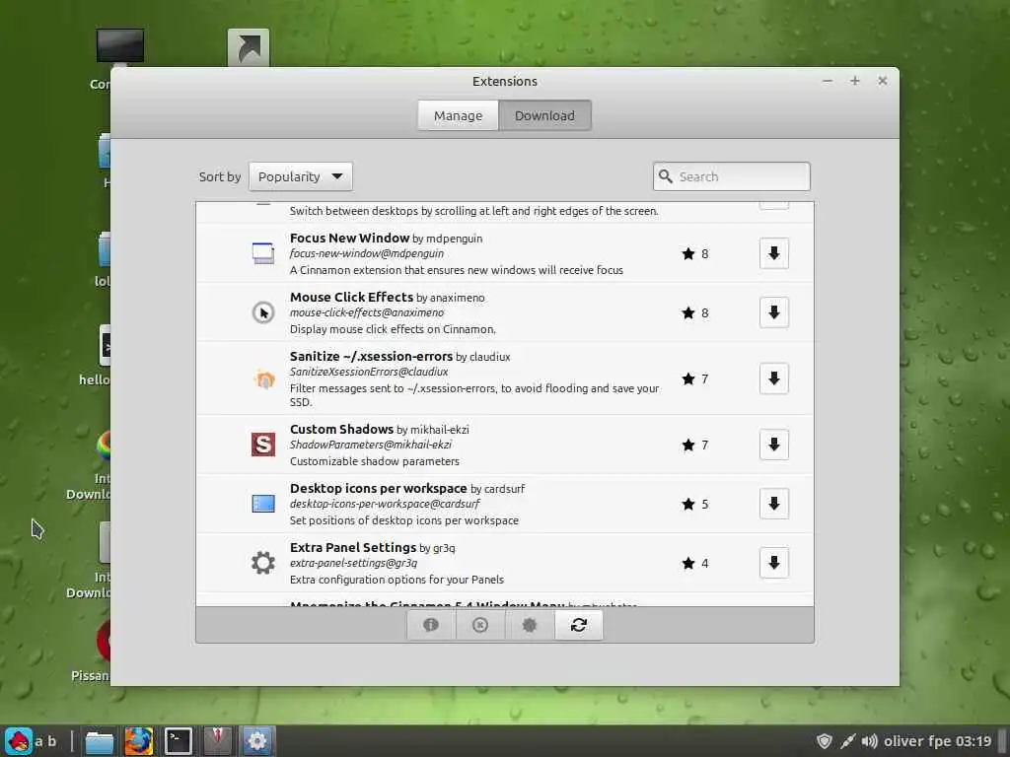The image size is (1010, 757).
Task: Select the Mouse Click Effects row title
Action: (x=351, y=297)
